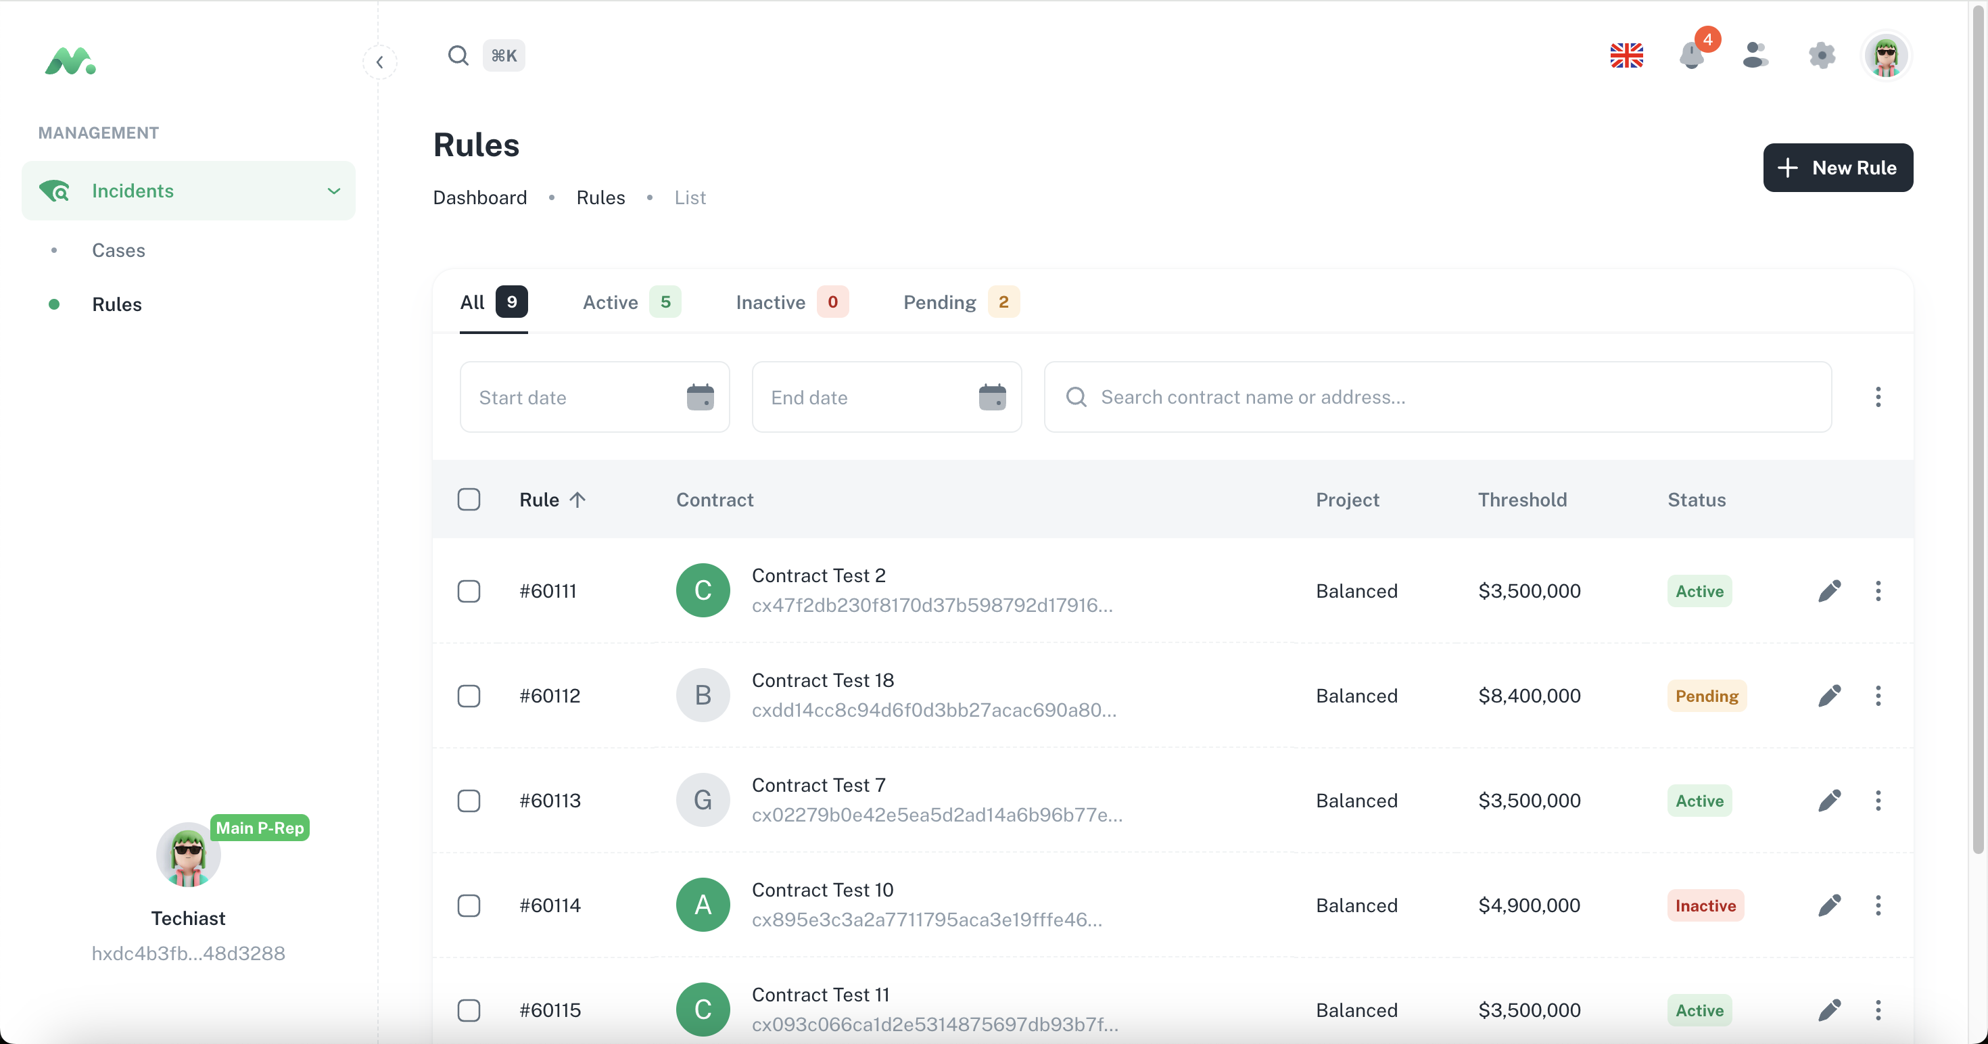The width and height of the screenshot is (1988, 1044).
Task: Click the New Rule button
Action: point(1837,168)
